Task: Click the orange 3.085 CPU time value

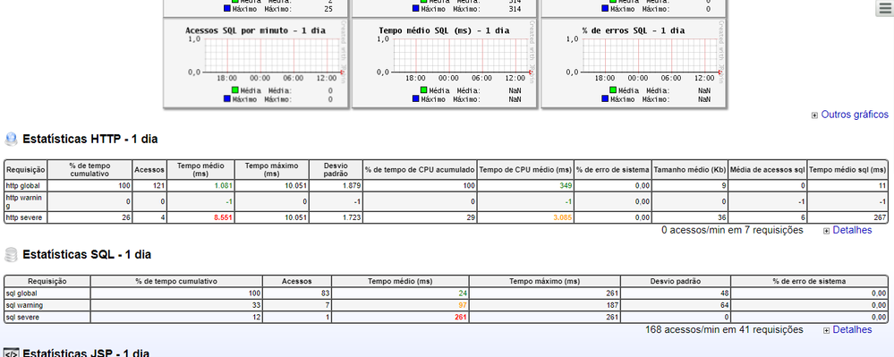Action: [x=562, y=217]
